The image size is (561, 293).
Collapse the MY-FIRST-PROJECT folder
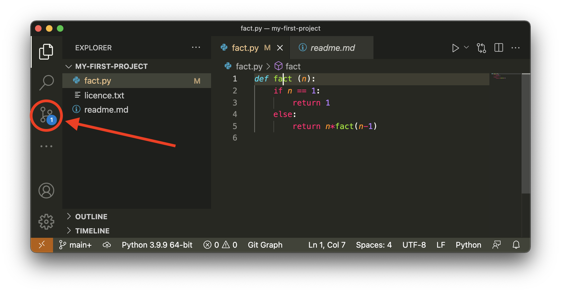point(69,66)
